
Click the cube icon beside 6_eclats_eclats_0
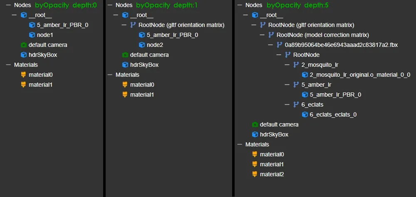(x=305, y=114)
